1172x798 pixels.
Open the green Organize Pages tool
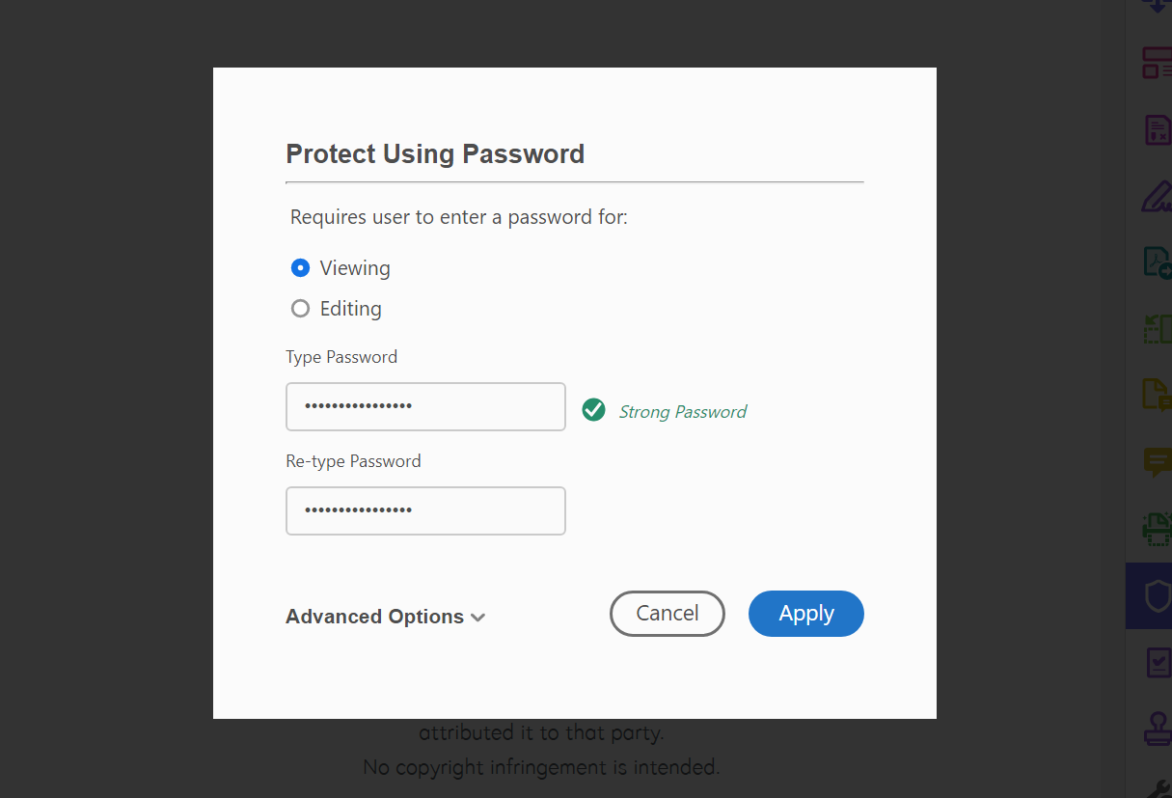[1157, 328]
